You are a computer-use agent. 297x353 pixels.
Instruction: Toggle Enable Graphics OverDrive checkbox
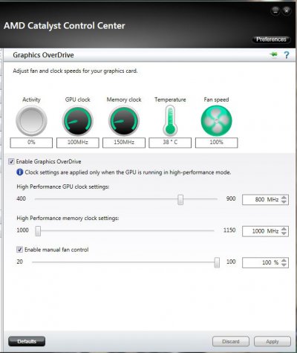pos(11,161)
